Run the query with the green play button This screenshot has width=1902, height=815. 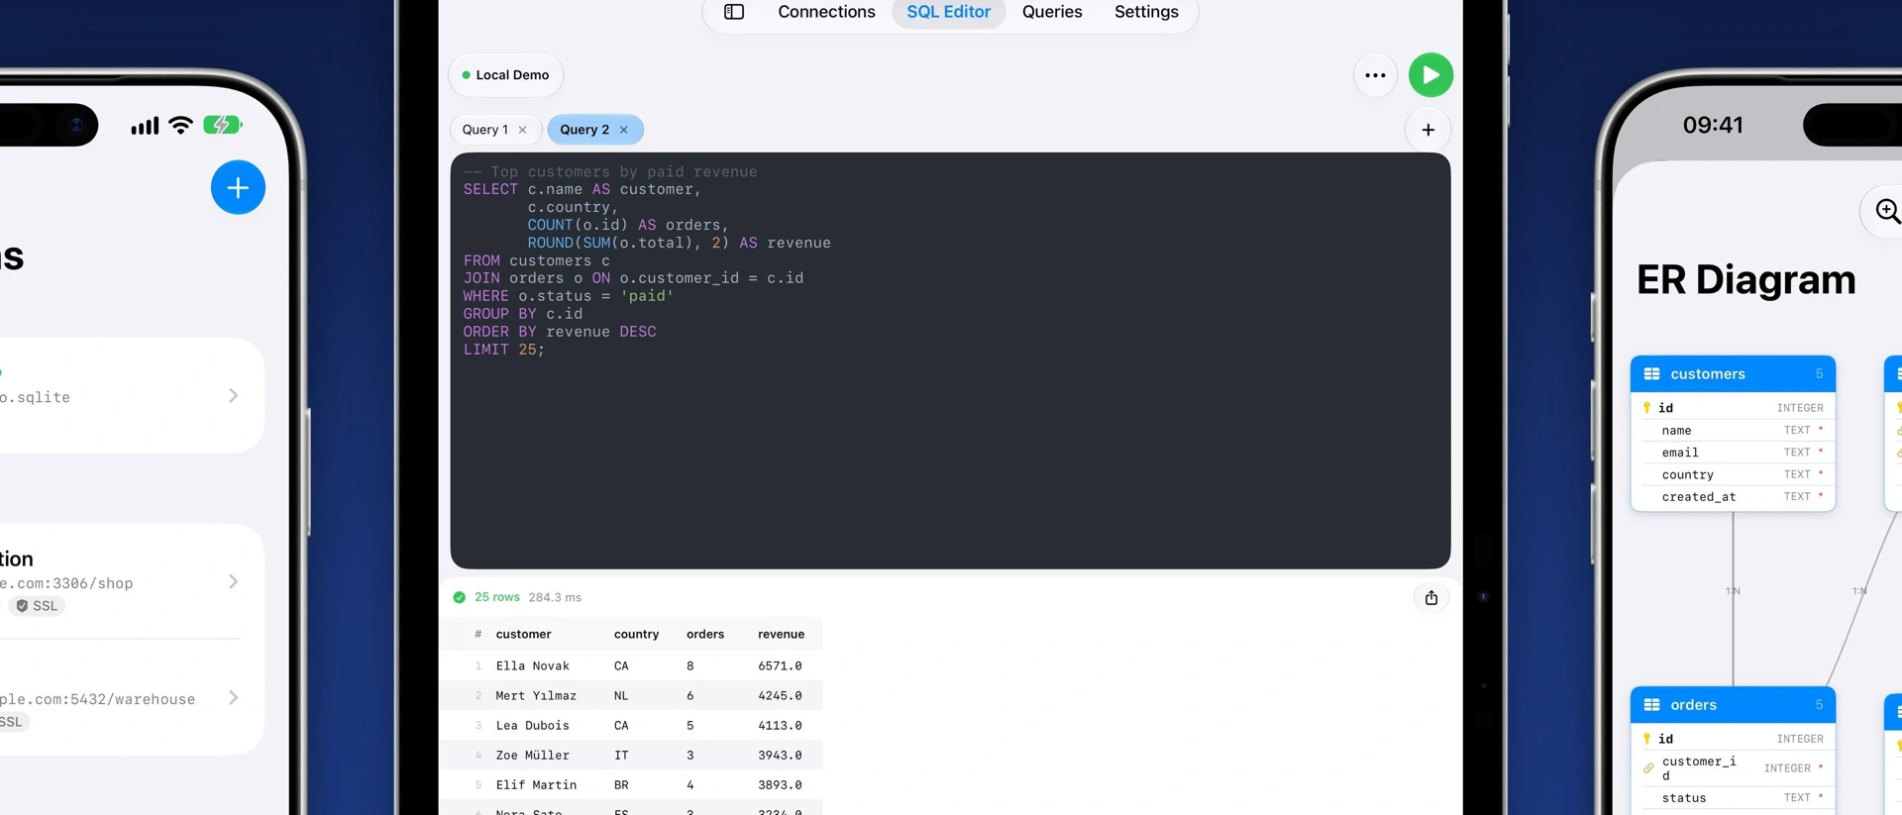pos(1430,75)
